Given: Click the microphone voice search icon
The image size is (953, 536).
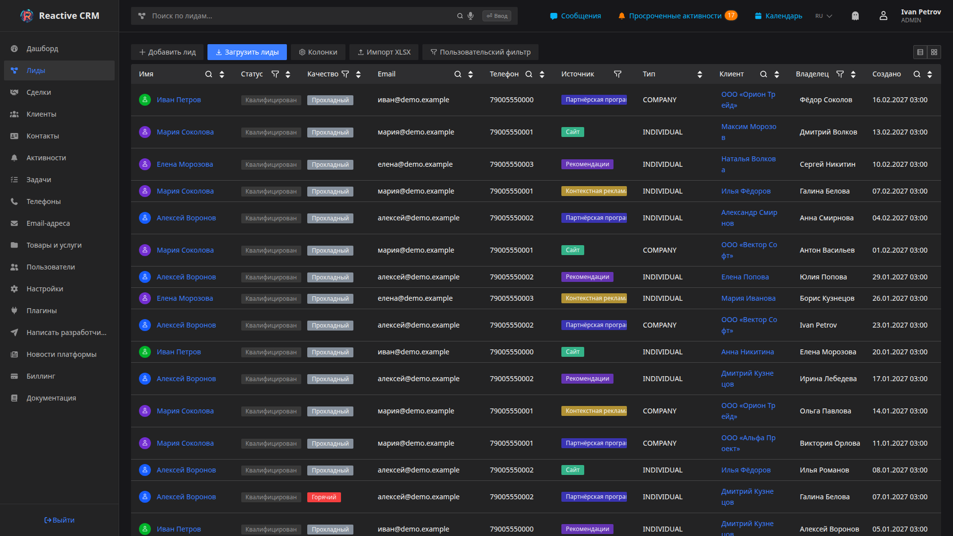Looking at the screenshot, I should coord(471,16).
